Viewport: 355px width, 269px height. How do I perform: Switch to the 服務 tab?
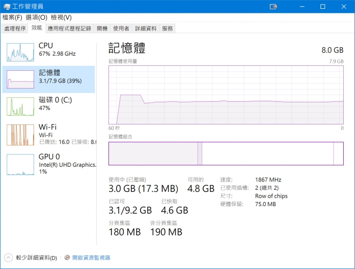click(167, 29)
